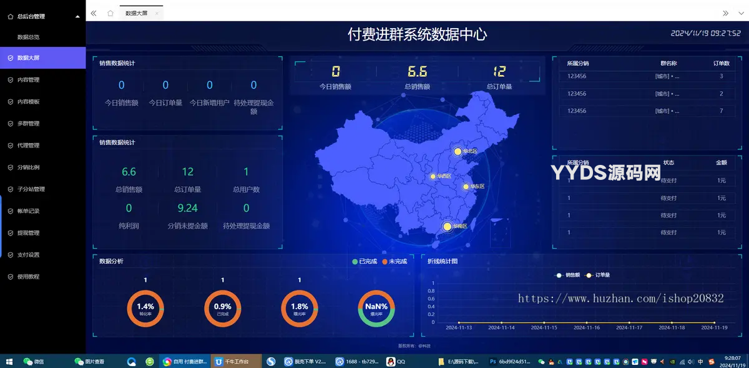Close the 数据大屏 tab
Image resolution: width=749 pixels, height=368 pixels.
click(157, 13)
